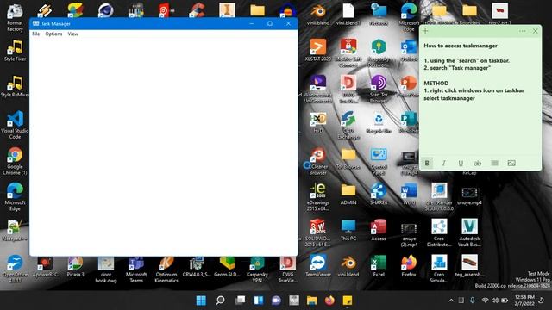Select the Creo Distributed desktop icon
Viewport: 552px width, 310px height.
(439, 232)
